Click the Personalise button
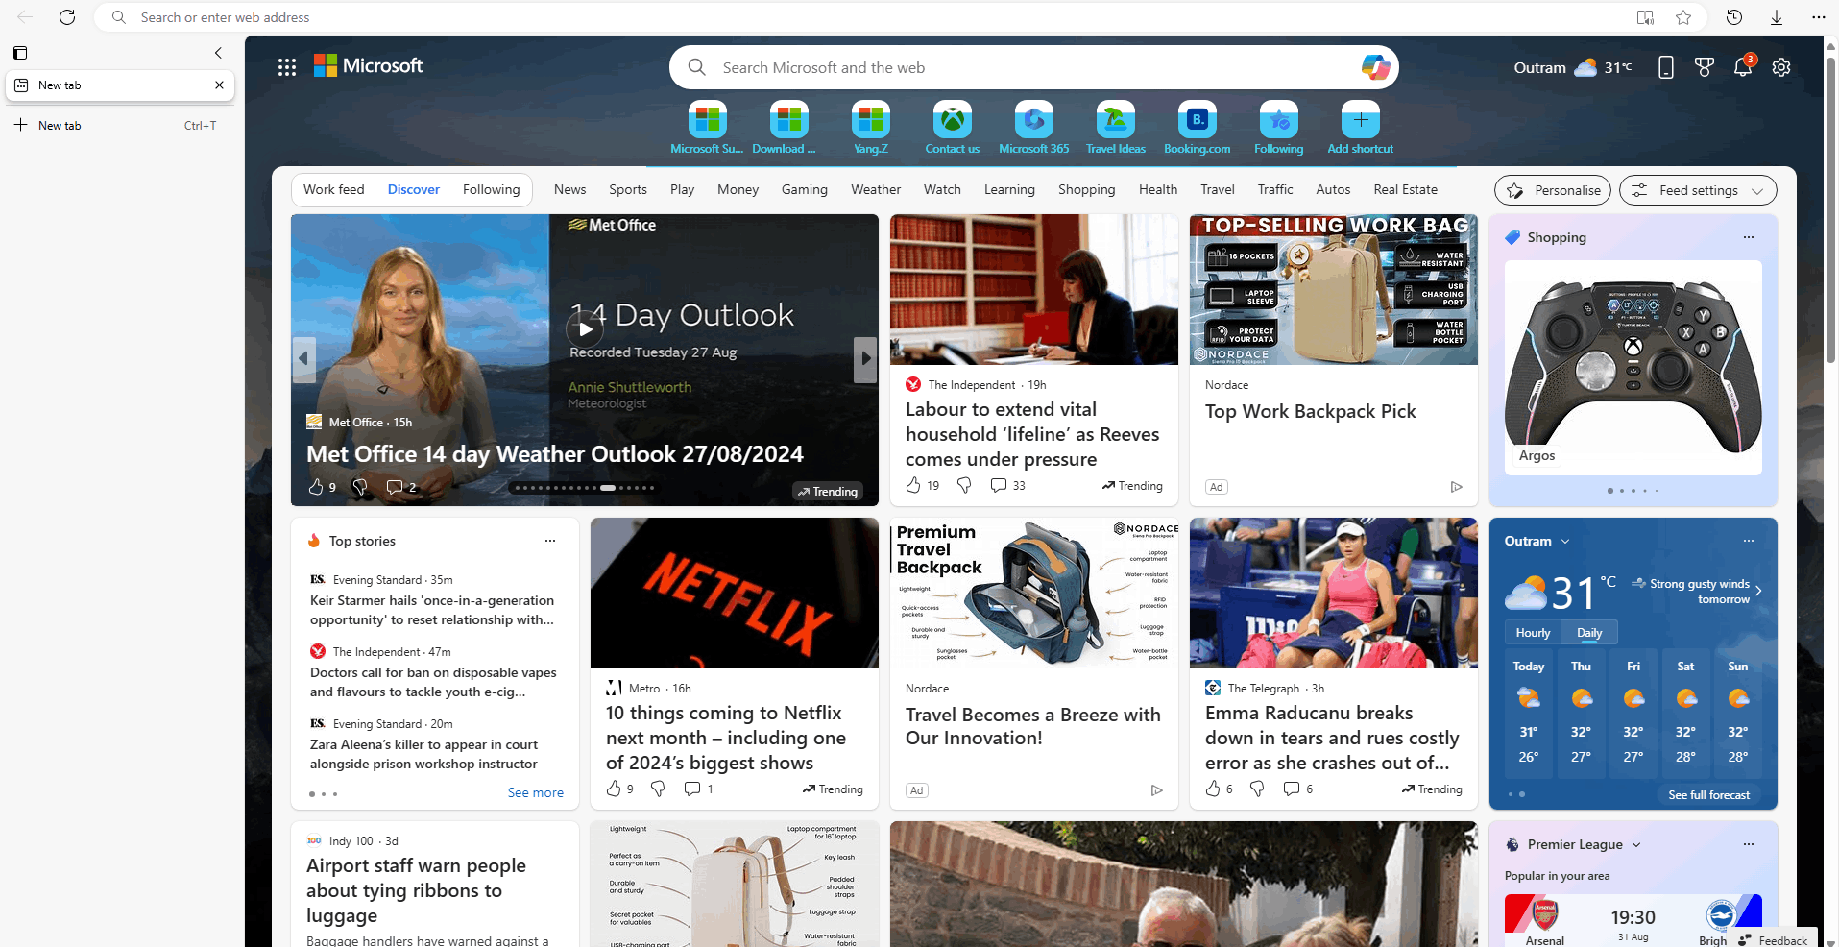This screenshot has width=1839, height=947. pyautogui.click(x=1554, y=190)
